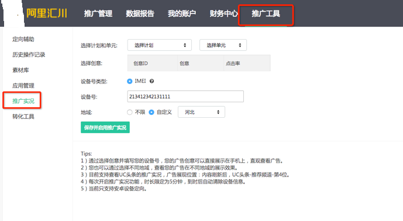The height and width of the screenshot is (221, 403).
Task: Open 历史操作记录 in sidebar
Action: tap(29, 55)
